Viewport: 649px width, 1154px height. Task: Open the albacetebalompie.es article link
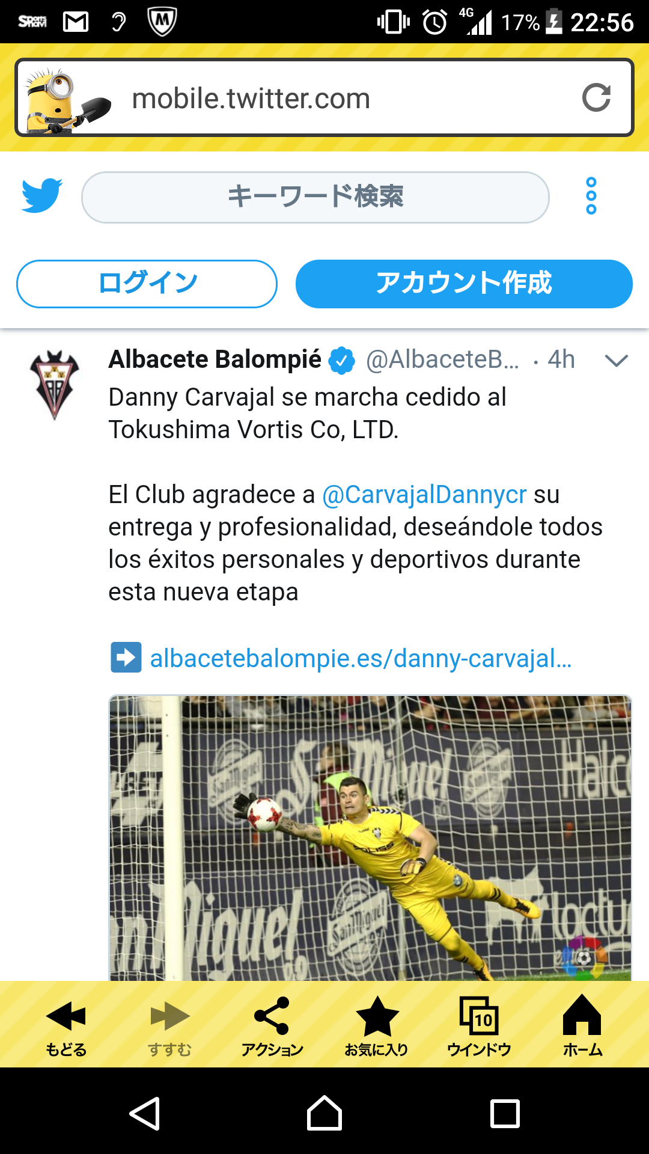361,658
